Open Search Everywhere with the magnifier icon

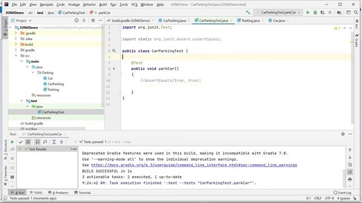pyautogui.click(x=356, y=12)
